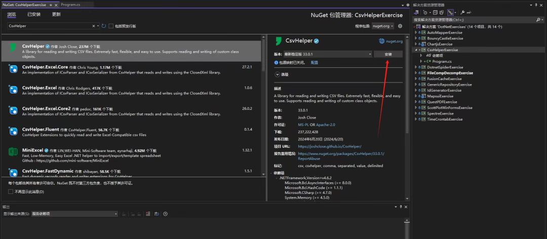The image size is (547, 239).
Task: Click the configure link for source mapping
Action: (315, 63)
